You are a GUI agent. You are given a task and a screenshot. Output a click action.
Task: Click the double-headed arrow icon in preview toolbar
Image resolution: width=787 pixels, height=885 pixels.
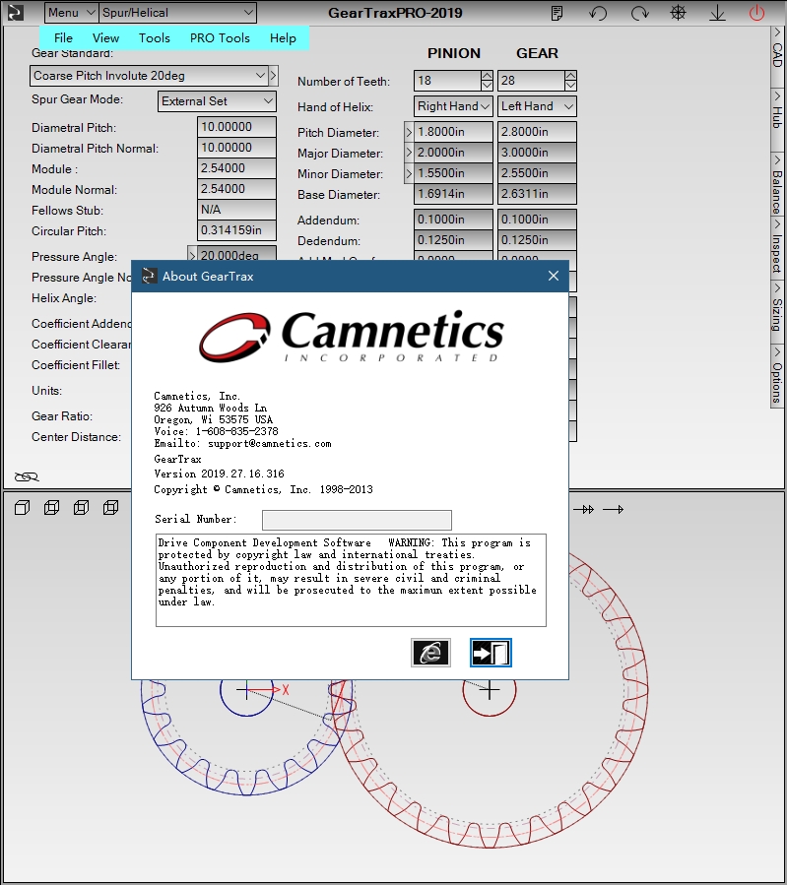pos(584,510)
